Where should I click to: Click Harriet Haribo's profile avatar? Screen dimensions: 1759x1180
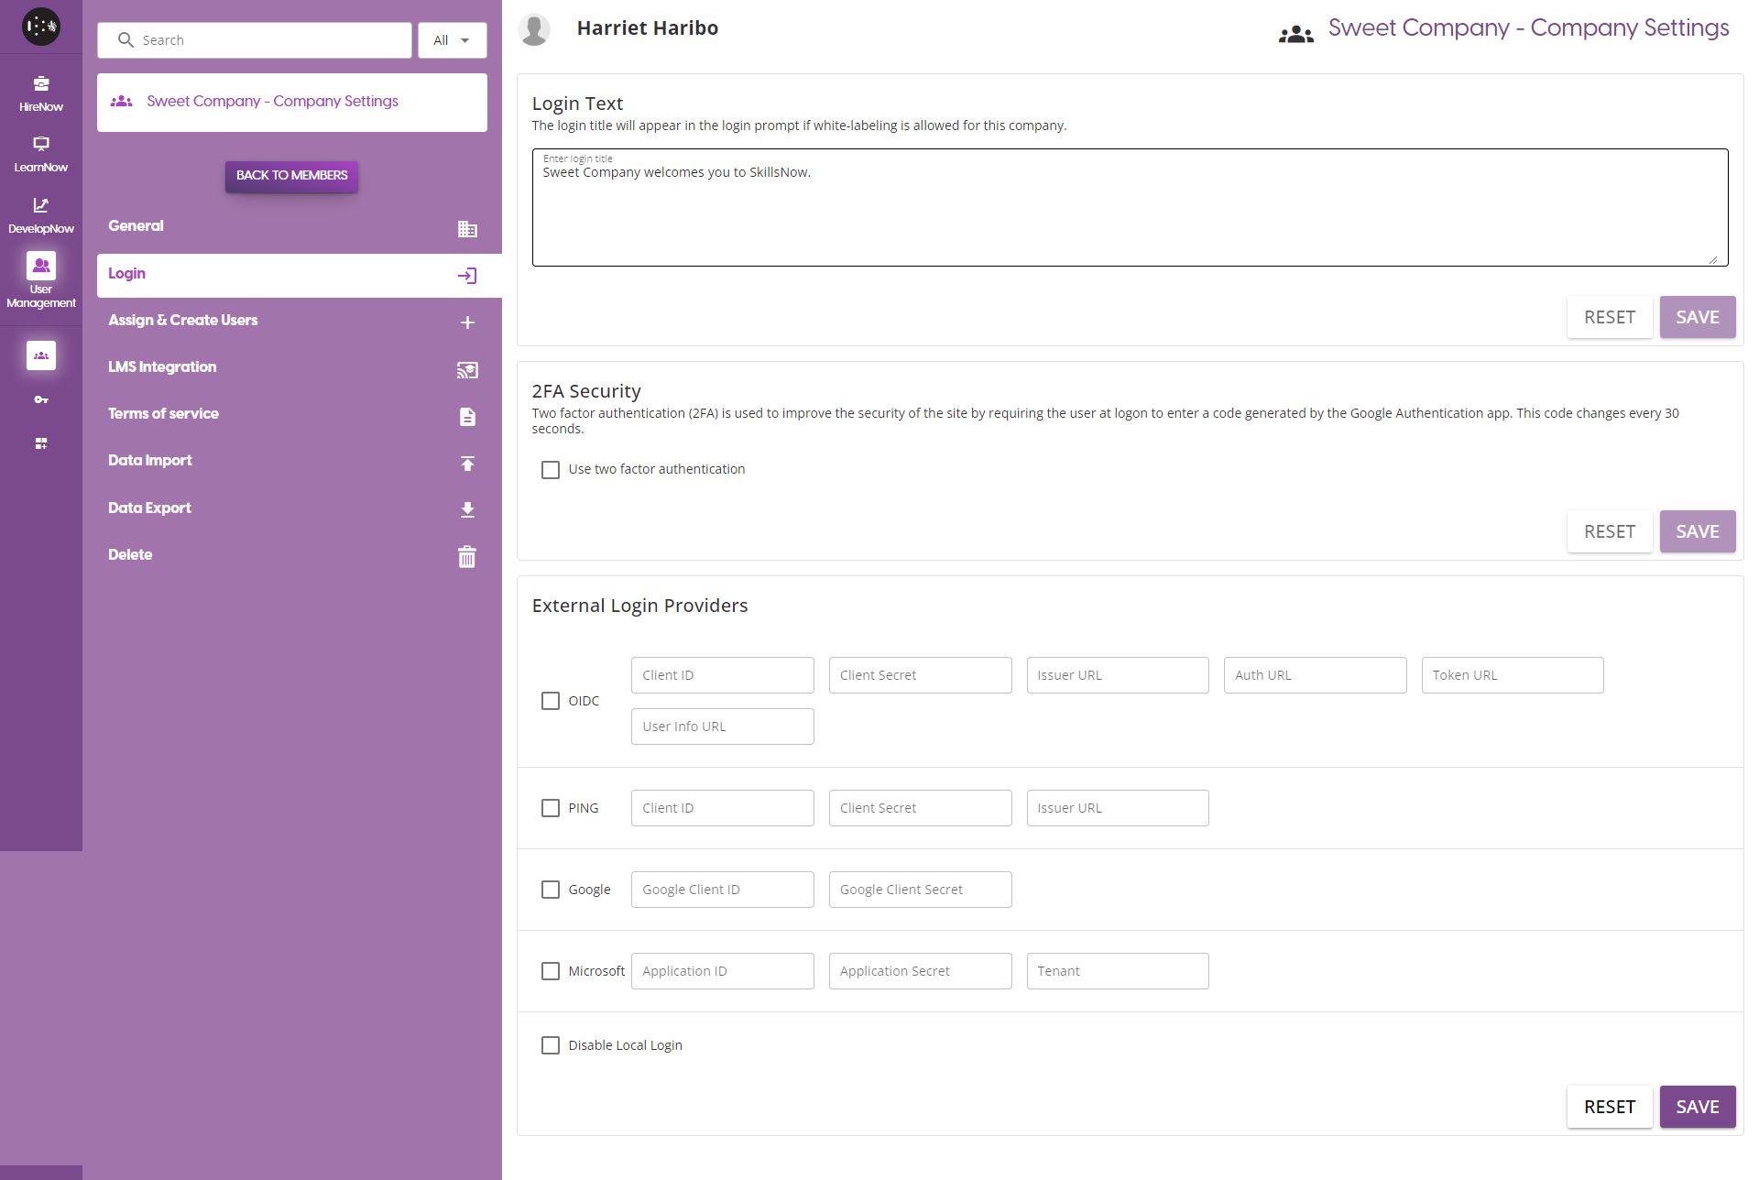[x=534, y=29]
